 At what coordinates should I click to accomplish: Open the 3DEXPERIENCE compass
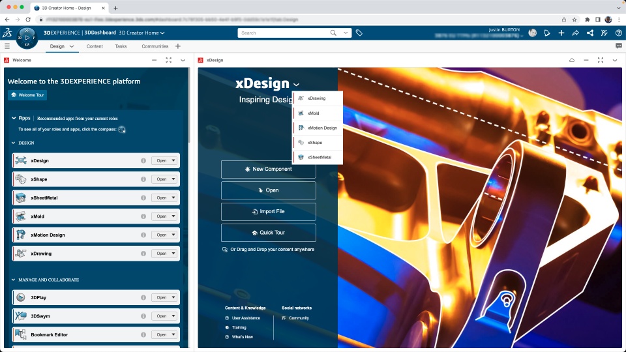coord(27,38)
